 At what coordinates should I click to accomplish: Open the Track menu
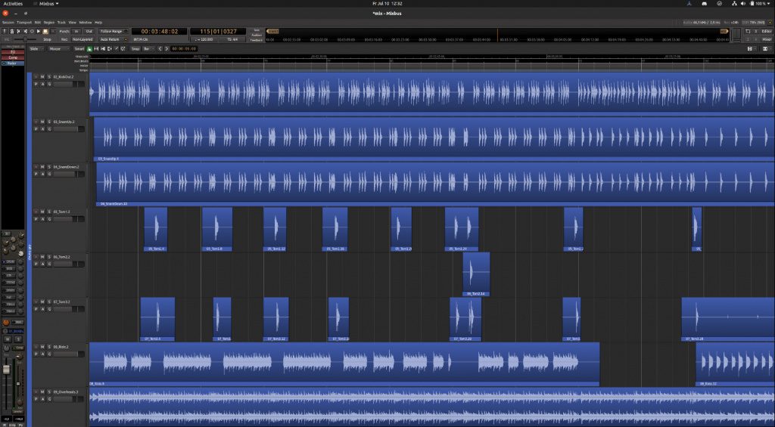pos(61,22)
